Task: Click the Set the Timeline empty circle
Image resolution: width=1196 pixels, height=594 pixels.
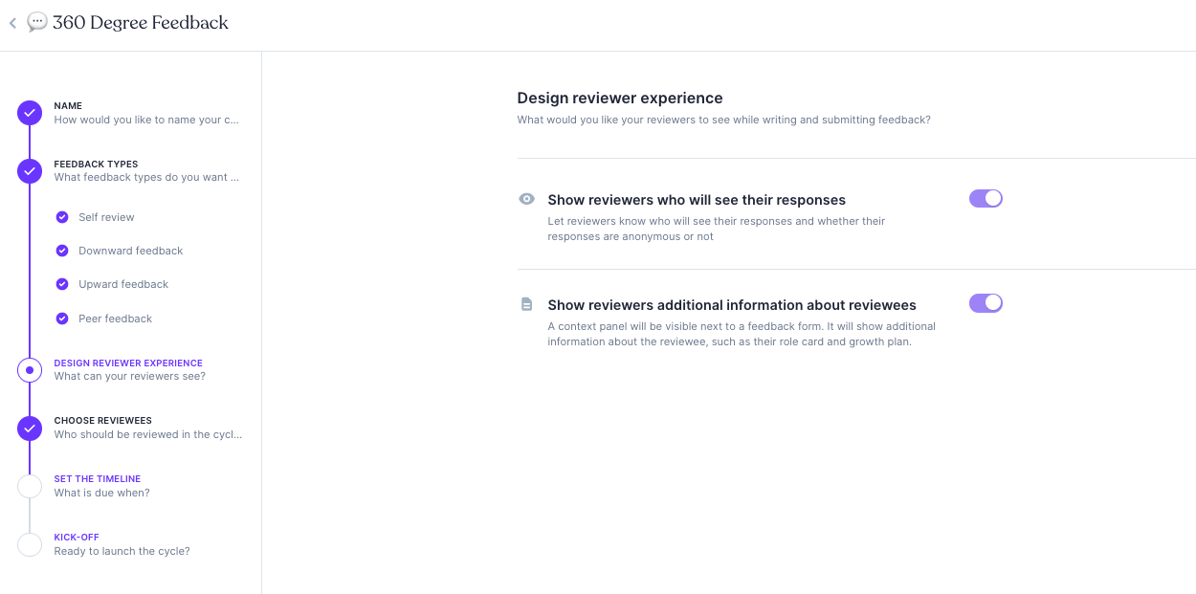Action: tap(30, 486)
